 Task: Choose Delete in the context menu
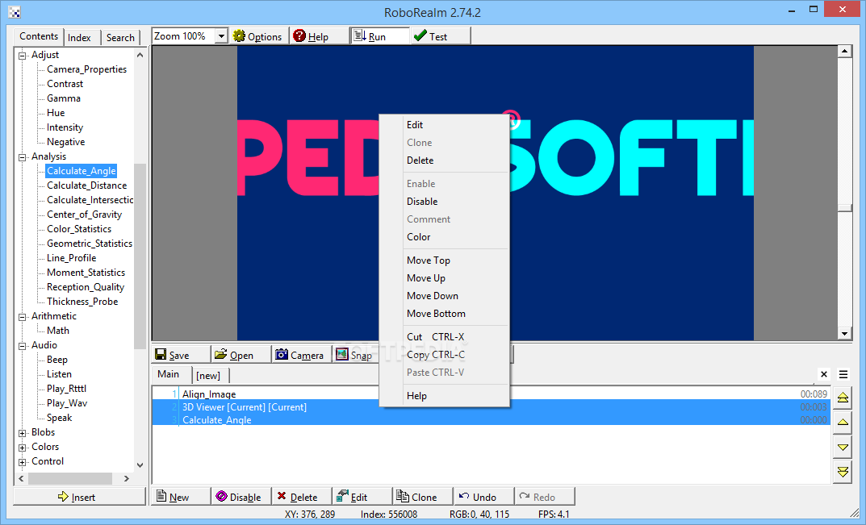[444, 160]
